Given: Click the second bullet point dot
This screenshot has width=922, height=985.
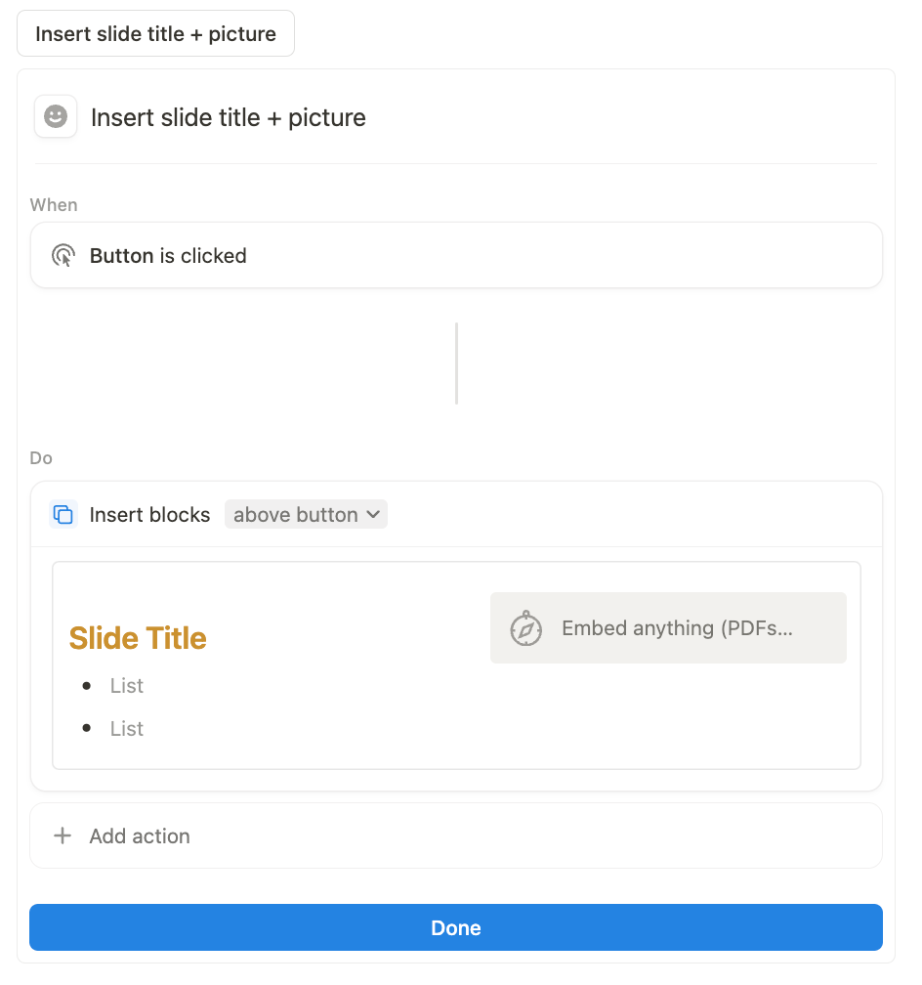Looking at the screenshot, I should pyautogui.click(x=87, y=728).
